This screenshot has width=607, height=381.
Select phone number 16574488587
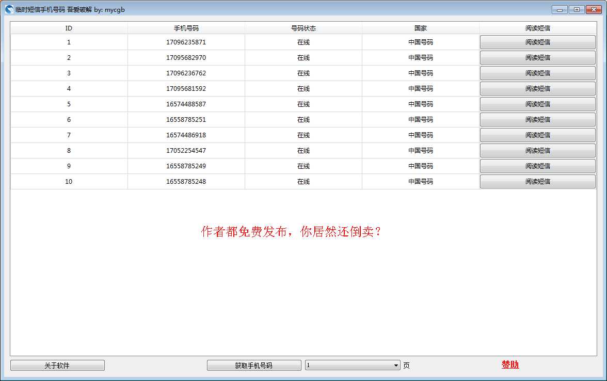186,104
